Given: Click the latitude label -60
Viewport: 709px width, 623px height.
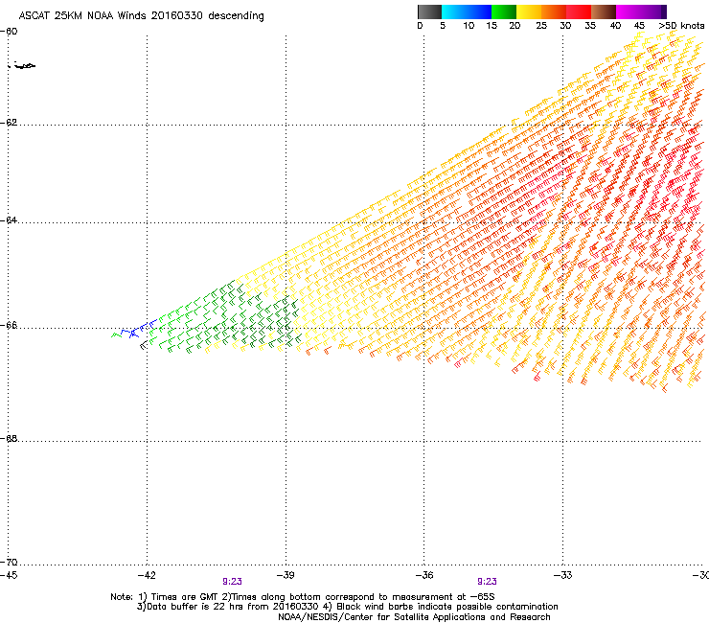Looking at the screenshot, I should click(9, 32).
